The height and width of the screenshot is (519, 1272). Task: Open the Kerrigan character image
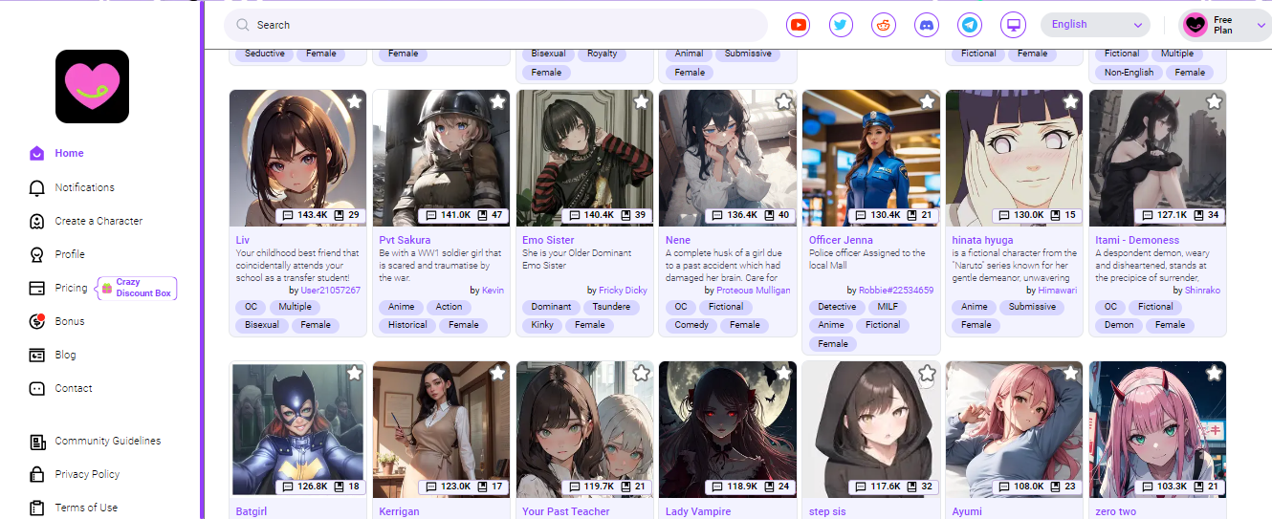[x=441, y=429]
